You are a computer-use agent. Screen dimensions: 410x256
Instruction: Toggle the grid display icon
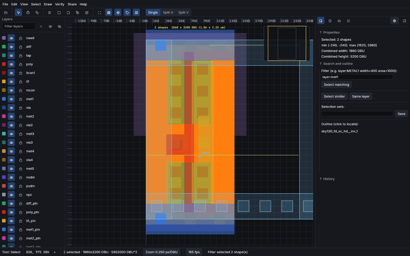(109, 13)
